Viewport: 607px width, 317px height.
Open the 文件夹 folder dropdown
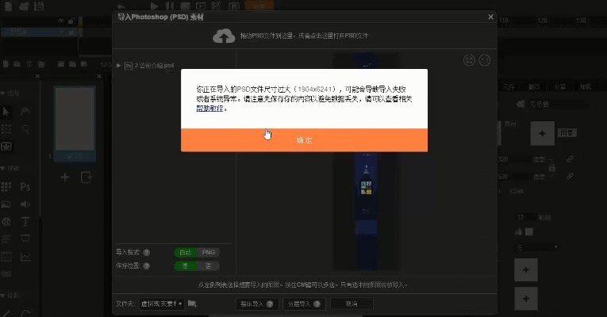click(x=162, y=304)
